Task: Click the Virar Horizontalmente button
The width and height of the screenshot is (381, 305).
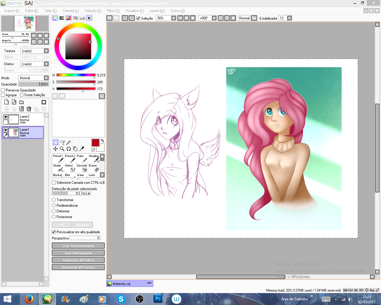Action: tap(78, 246)
